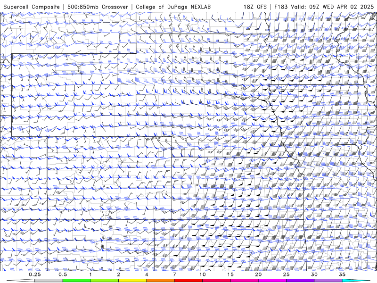Click the legend value 20

click(258, 275)
